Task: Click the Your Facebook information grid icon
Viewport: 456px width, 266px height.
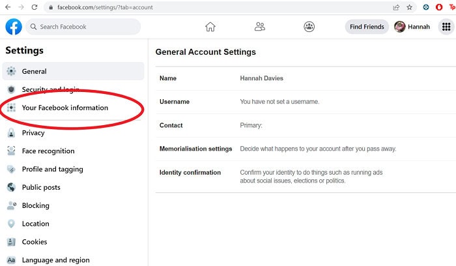Action: (11, 108)
